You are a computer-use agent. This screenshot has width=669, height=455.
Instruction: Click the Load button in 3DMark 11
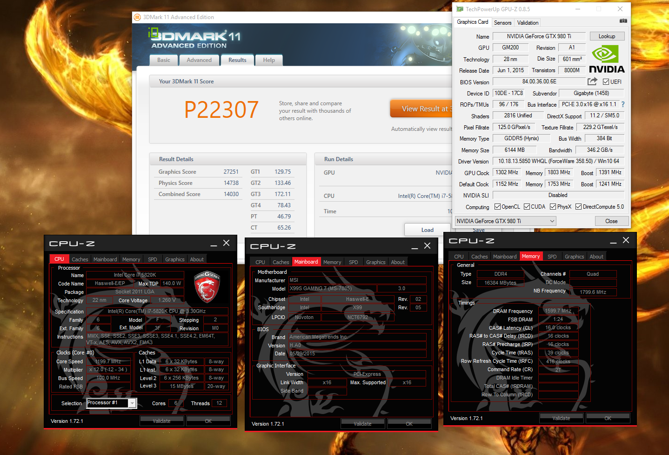[x=428, y=230]
